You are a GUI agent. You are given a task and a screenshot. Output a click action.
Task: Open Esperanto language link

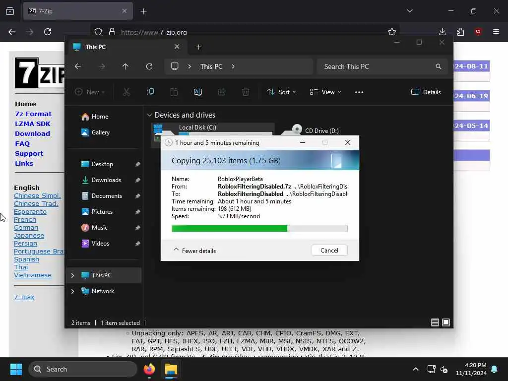(30, 211)
